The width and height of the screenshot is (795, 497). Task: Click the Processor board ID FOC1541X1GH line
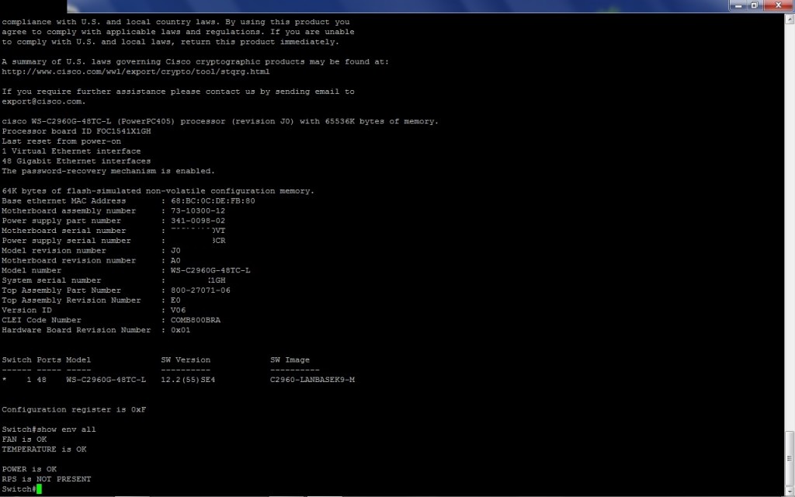pyautogui.click(x=76, y=131)
